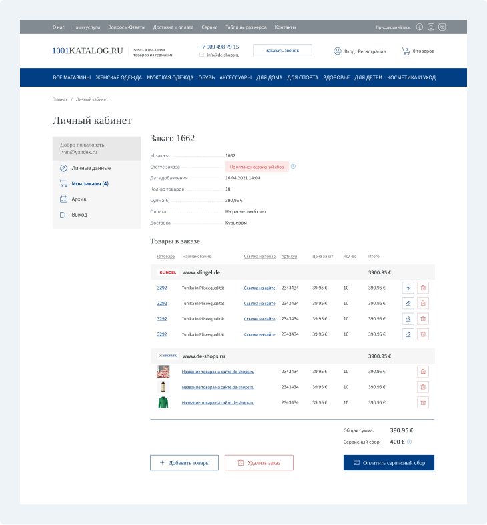Click the Личный кабинет breadcrumb text
Screen dimensions: 487x525
click(92, 99)
